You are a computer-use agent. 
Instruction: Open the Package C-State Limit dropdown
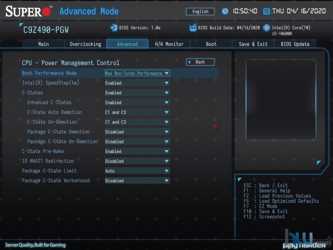[x=137, y=171]
